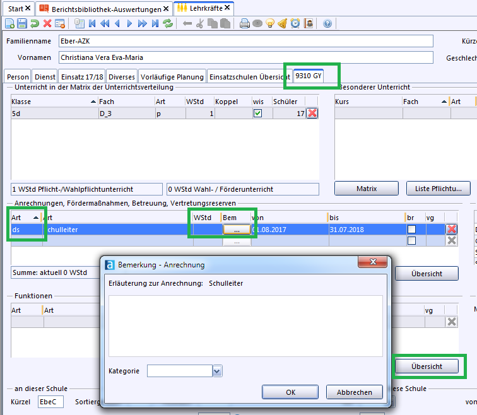Click the light bulb icon in toolbar
This screenshot has height=415, width=477.
coord(270,24)
